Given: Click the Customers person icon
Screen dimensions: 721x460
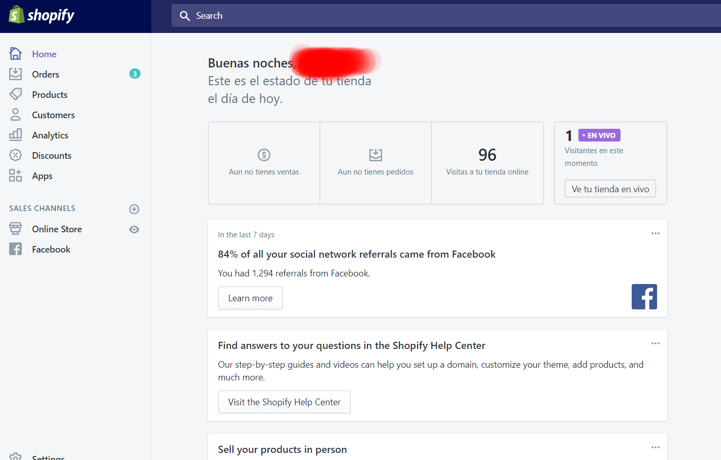Looking at the screenshot, I should point(16,115).
